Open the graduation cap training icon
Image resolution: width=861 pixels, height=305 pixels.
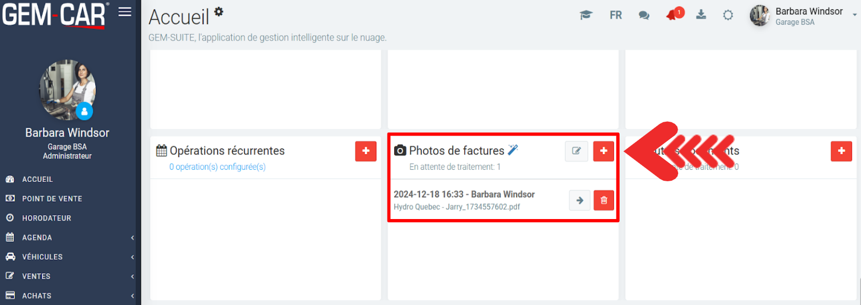[x=586, y=15]
